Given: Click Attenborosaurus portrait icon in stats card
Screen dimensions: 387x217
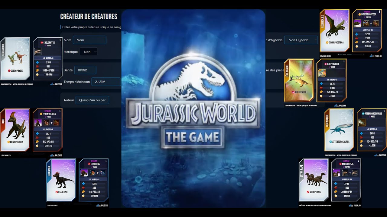Looking at the screenshot, I should pos(362,122).
